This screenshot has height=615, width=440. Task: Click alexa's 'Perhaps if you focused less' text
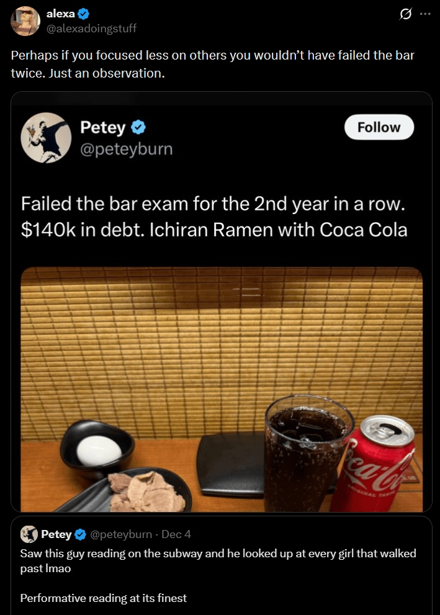coord(212,64)
